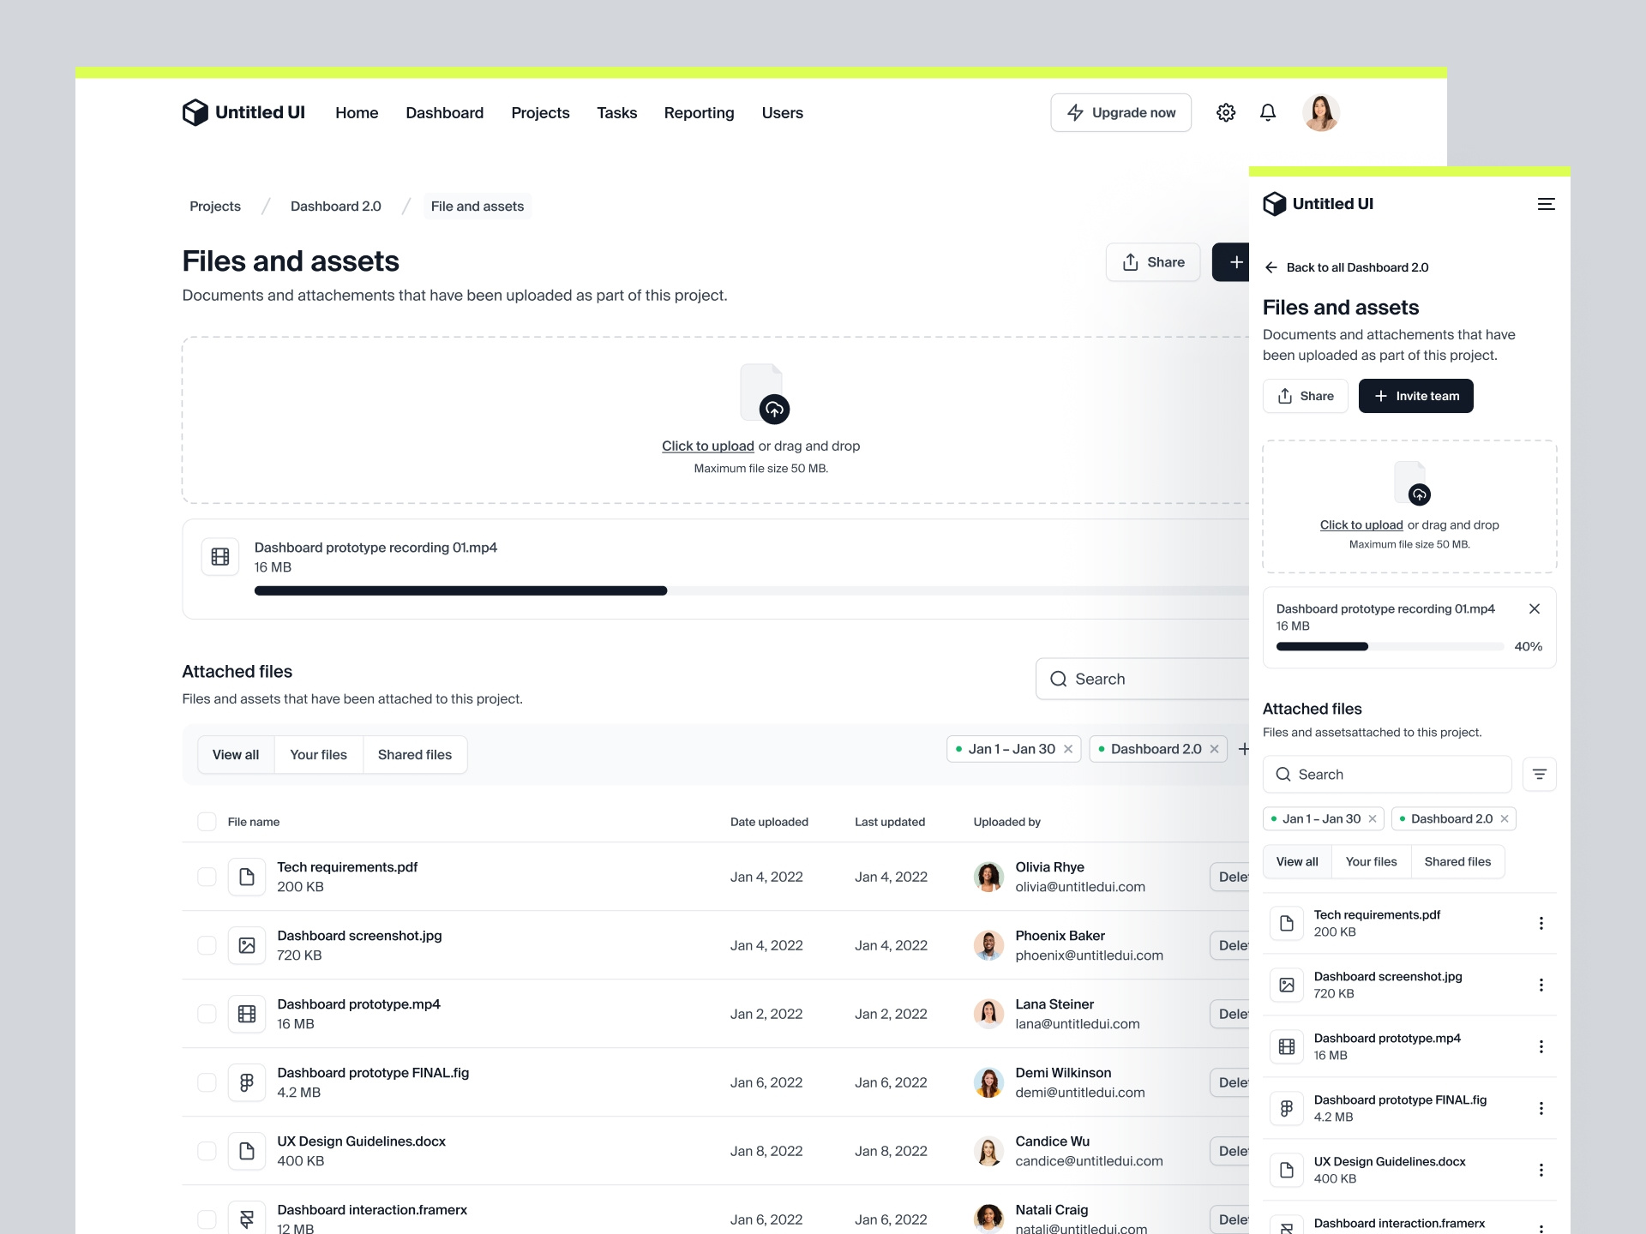Open the notifications bell

tap(1268, 112)
